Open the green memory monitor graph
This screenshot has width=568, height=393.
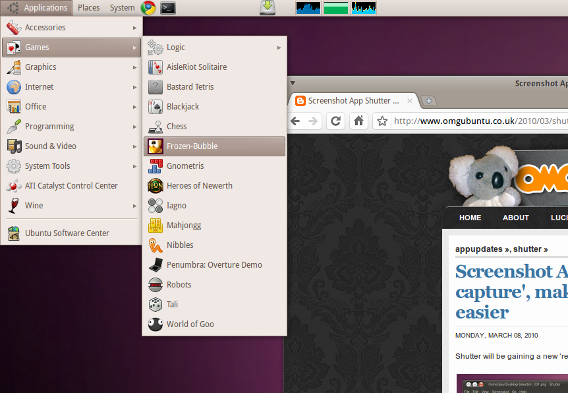pyautogui.click(x=336, y=8)
